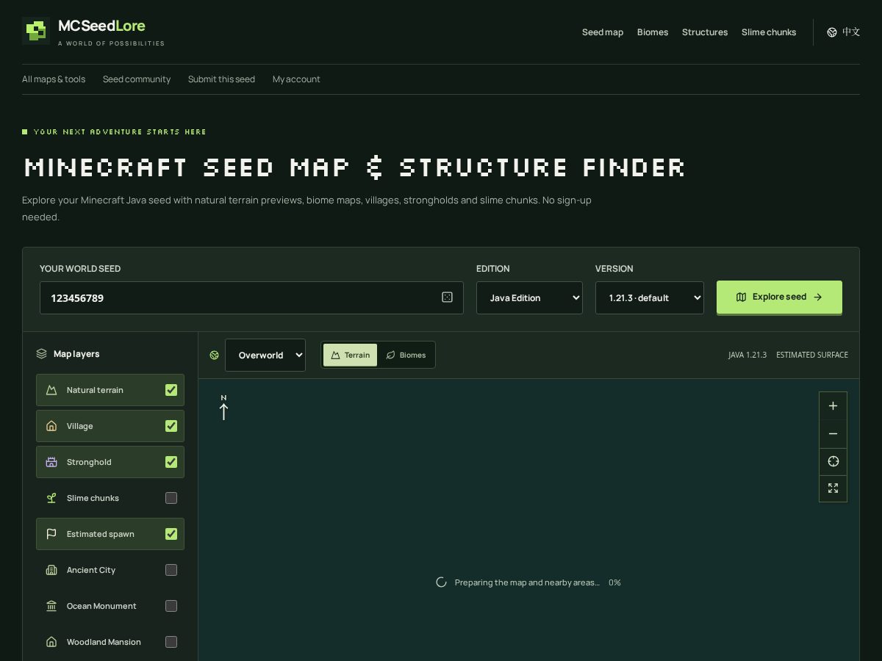Open My account link
Screen dimensions: 882x661
pyautogui.click(x=296, y=79)
